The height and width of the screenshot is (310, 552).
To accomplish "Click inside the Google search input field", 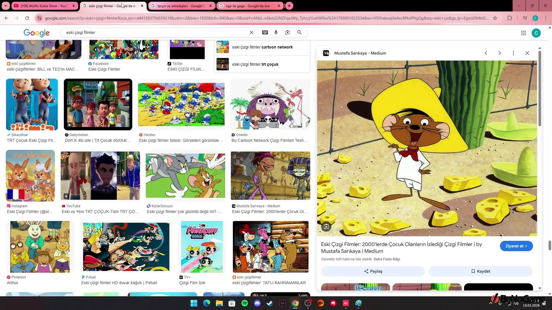I will tap(155, 32).
